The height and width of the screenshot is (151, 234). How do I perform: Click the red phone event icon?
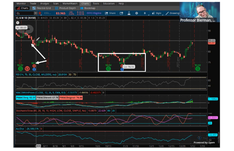pos(27,68)
